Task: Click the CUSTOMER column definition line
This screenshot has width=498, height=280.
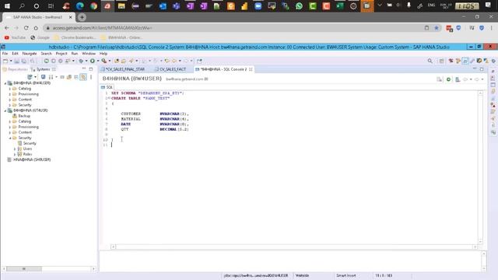Action: click(154, 114)
